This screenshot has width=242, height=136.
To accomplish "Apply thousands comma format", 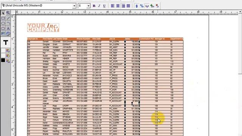I will (147, 6).
